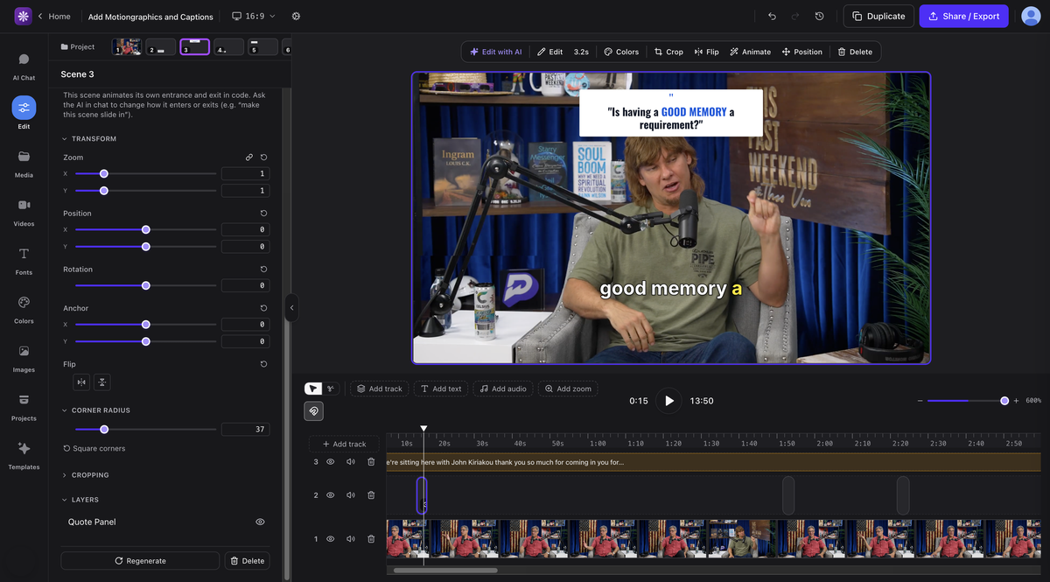The height and width of the screenshot is (582, 1050).
Task: Reset the Zoom values
Action: coord(264,158)
